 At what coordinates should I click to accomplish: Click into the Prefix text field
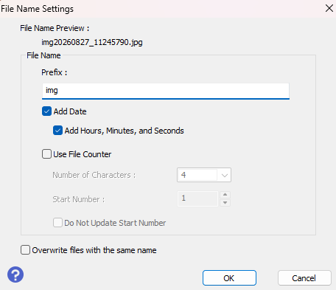(x=166, y=91)
